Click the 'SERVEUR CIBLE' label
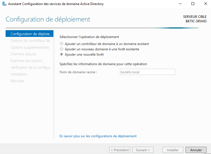Viewport: 211px width, 154px height. pyautogui.click(x=195, y=17)
